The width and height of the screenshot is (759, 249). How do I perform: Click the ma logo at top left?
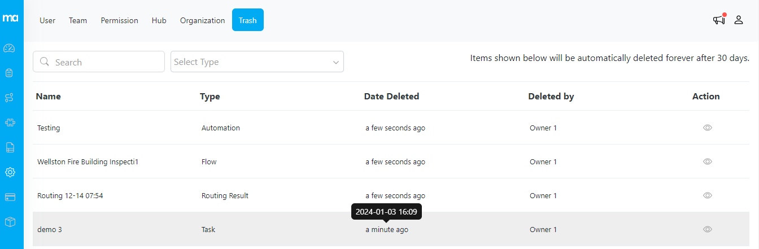11,18
